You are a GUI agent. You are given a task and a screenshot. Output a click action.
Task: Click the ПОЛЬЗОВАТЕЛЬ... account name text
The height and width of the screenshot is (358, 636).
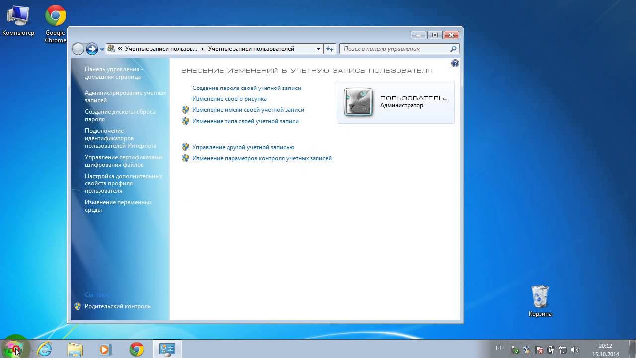pos(413,98)
